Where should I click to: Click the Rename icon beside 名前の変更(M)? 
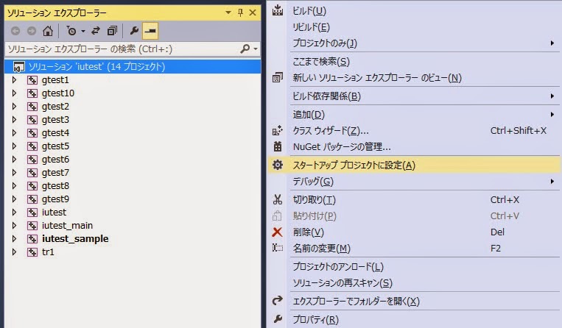tap(278, 248)
